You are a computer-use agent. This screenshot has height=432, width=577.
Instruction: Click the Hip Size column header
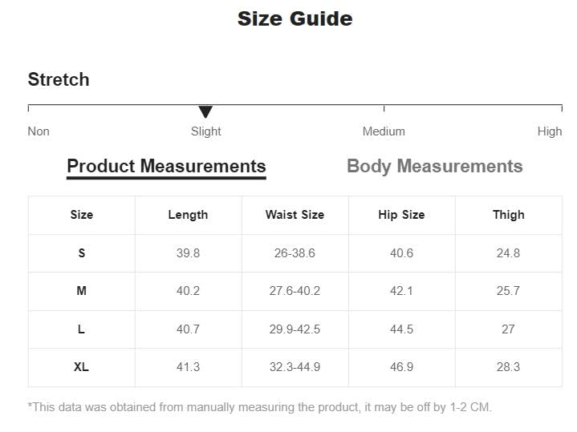[x=401, y=215]
